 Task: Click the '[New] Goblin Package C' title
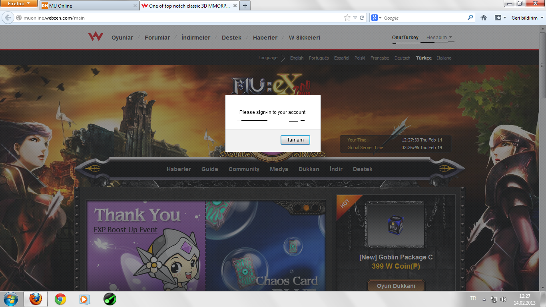pyautogui.click(x=396, y=257)
